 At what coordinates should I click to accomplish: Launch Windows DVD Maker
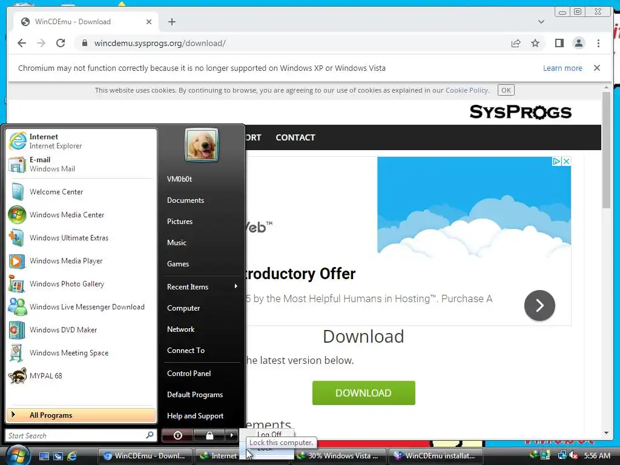click(81, 330)
